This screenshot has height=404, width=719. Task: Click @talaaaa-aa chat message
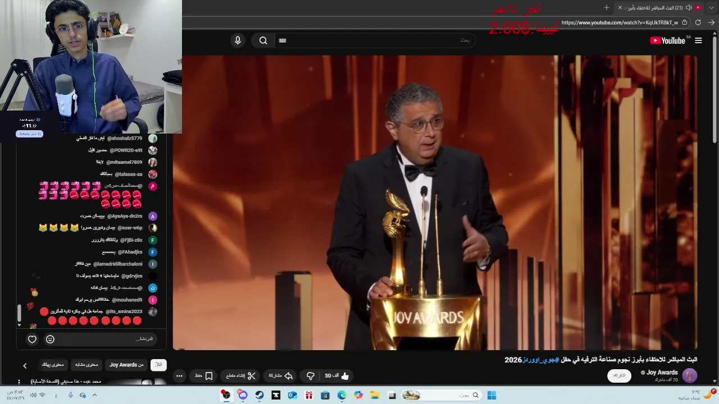pyautogui.click(x=121, y=175)
